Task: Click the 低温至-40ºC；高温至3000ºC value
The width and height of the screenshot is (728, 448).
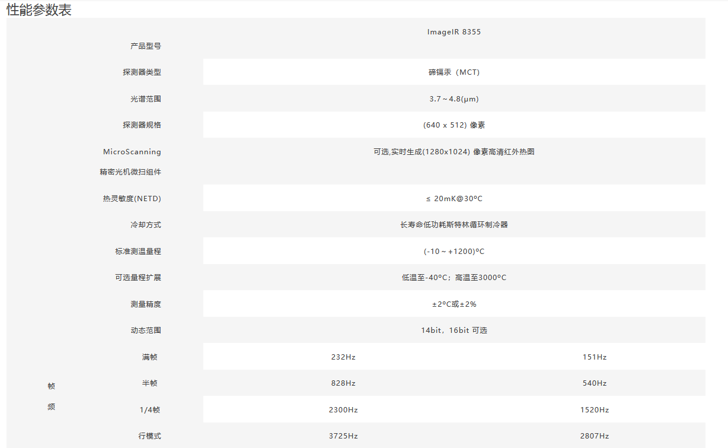Action: tap(454, 278)
